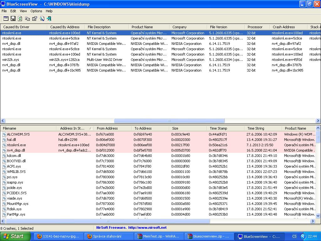
Task: Sort lower pane by Filename column
Action: click(x=29, y=128)
